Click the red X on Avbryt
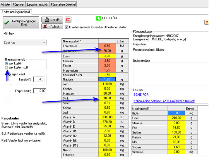 click(x=45, y=26)
